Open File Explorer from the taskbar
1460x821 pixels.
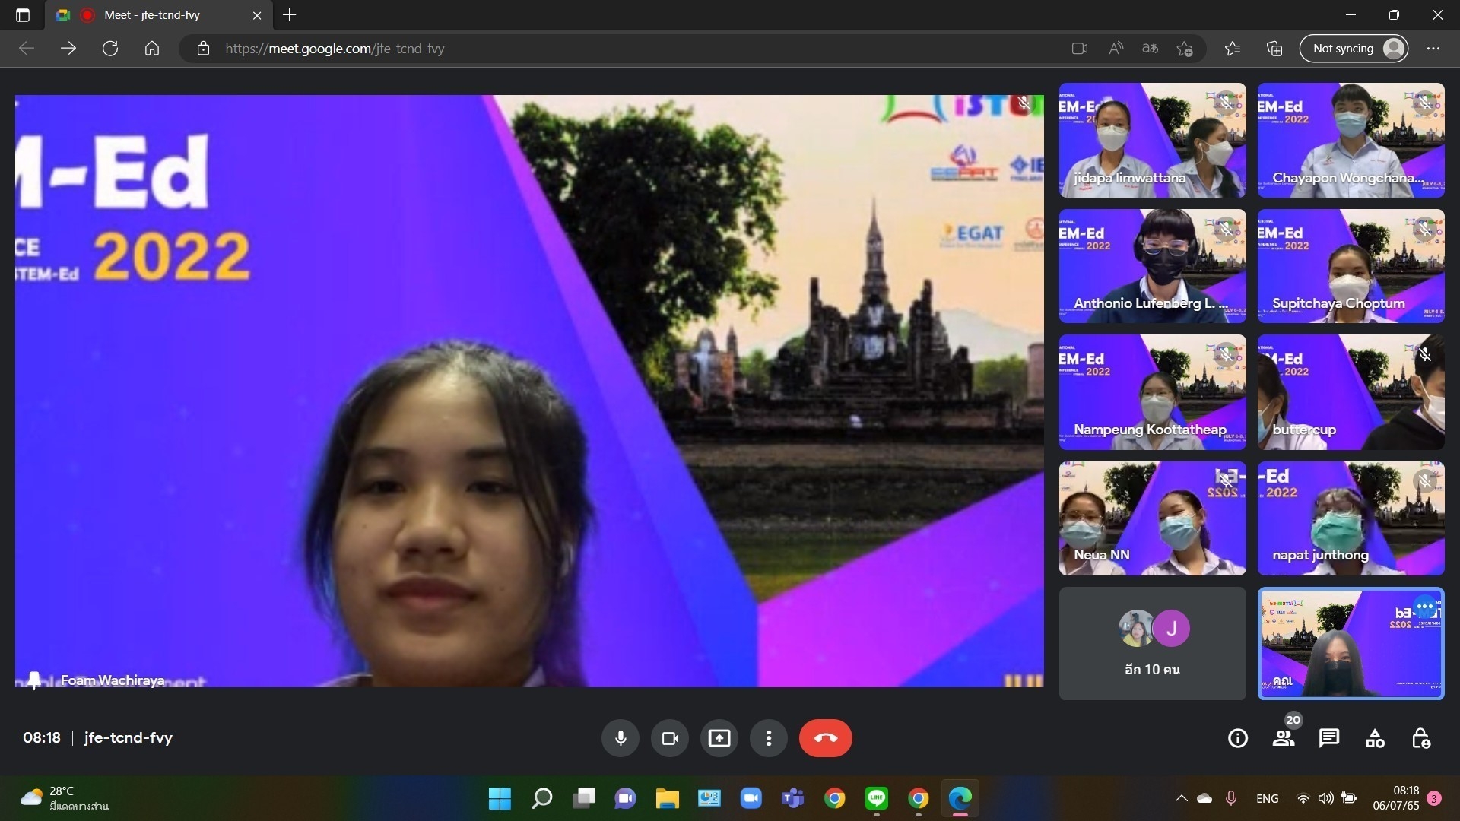click(x=668, y=798)
